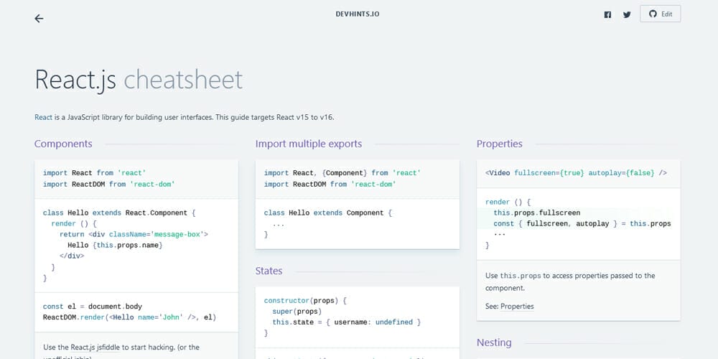Click 'const { fullscreen, autoplay } = this.props' line

(582, 224)
